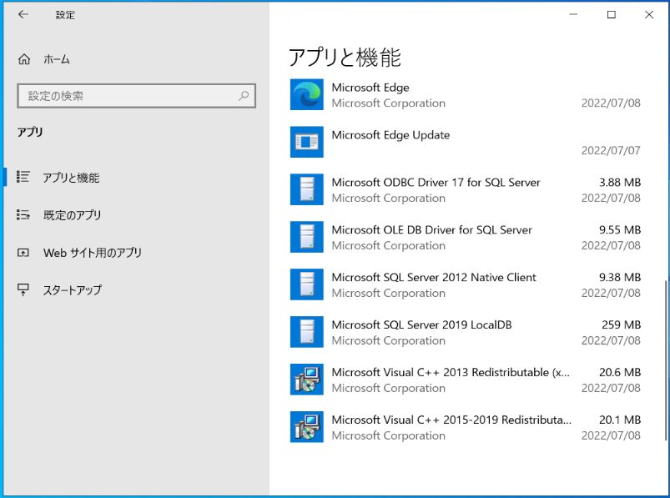Click the スタートアップ sidebar icon
This screenshot has height=498, width=670.
(x=23, y=290)
